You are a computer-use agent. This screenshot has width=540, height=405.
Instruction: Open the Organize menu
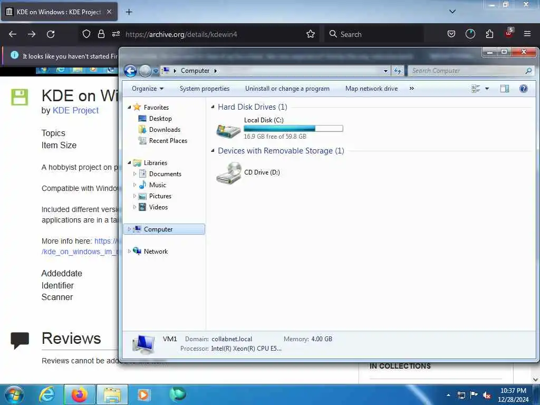click(148, 89)
